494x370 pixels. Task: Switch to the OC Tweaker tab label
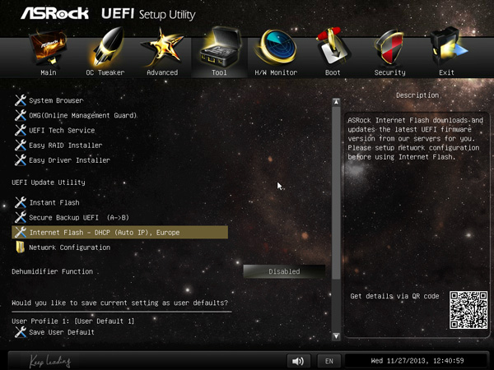(x=105, y=72)
